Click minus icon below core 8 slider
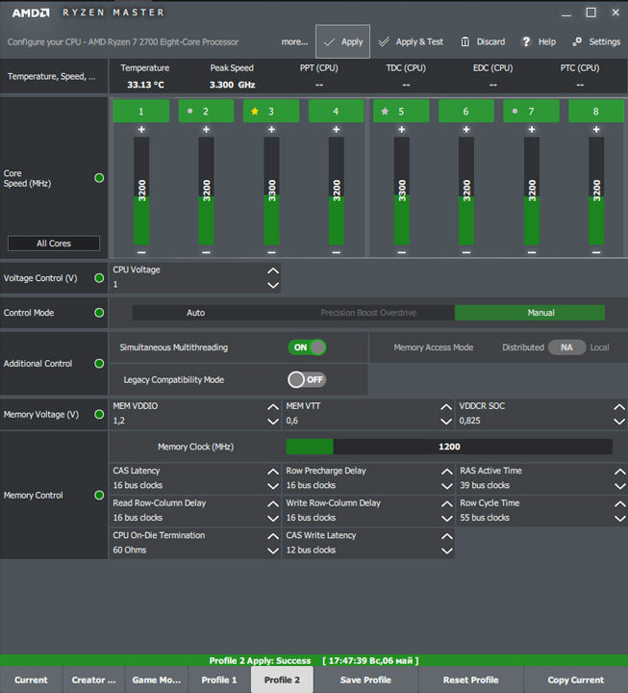This screenshot has width=628, height=693. pyautogui.click(x=595, y=252)
